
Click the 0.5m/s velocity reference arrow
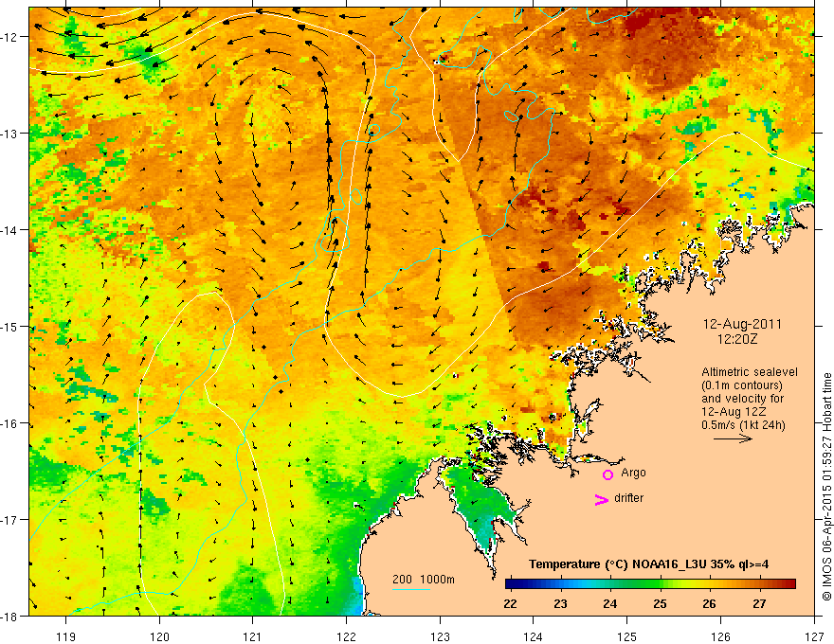[733, 438]
